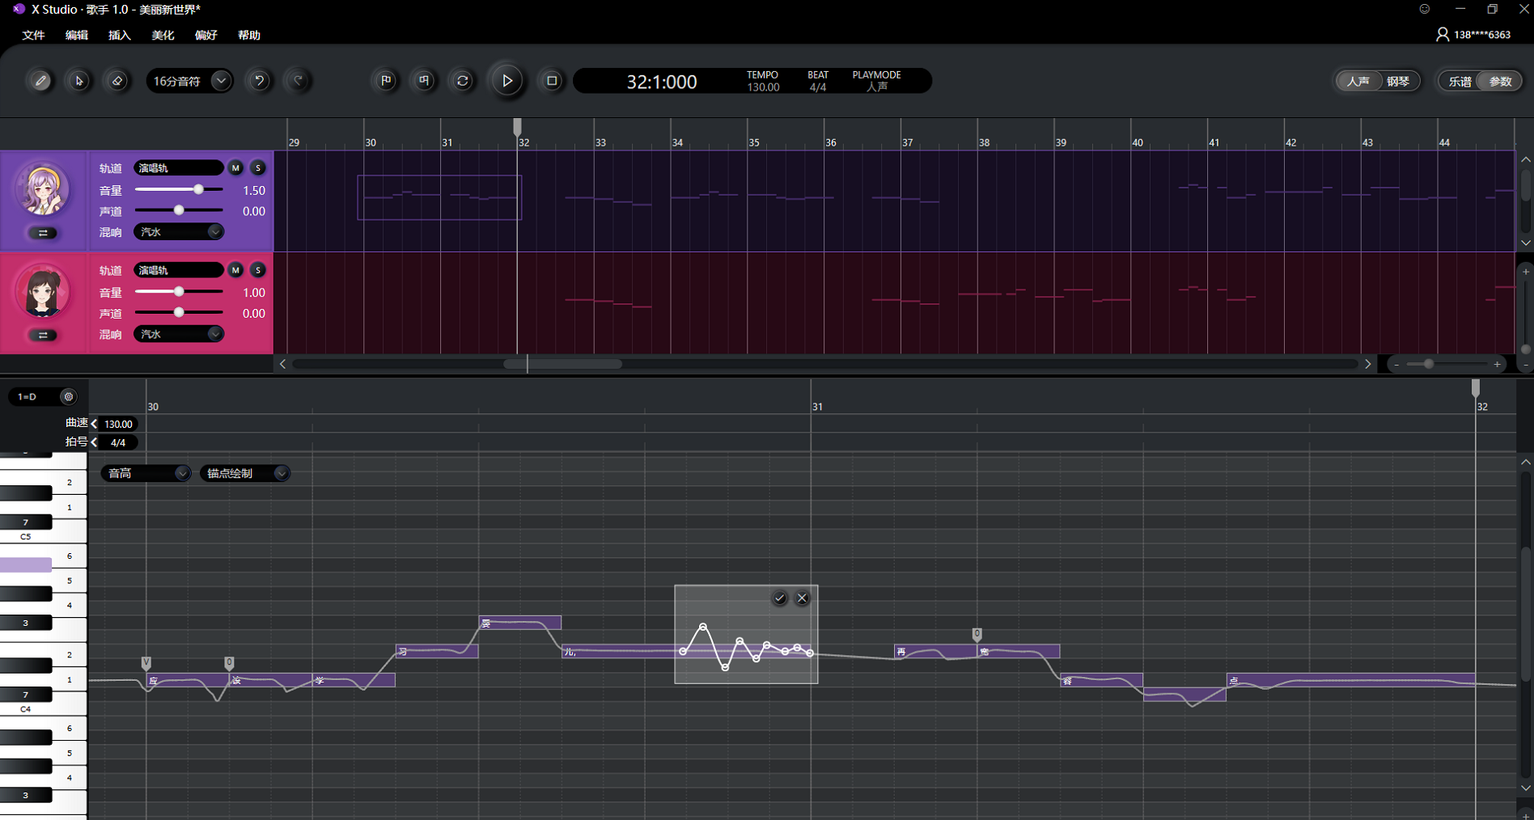The width and height of the screenshot is (1534, 820).
Task: Stop playback with the square button
Action: point(552,81)
